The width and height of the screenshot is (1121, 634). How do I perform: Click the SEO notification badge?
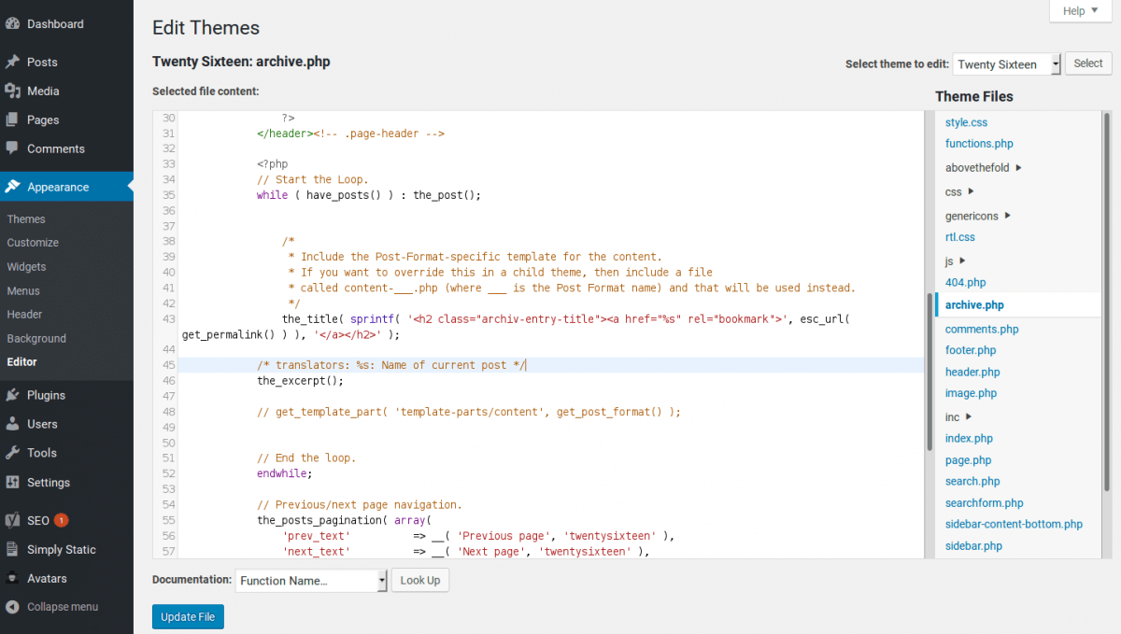point(61,520)
